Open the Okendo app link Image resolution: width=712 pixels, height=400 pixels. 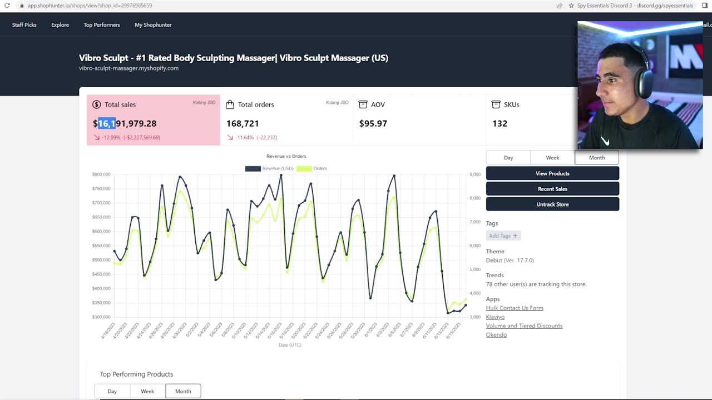(496, 334)
